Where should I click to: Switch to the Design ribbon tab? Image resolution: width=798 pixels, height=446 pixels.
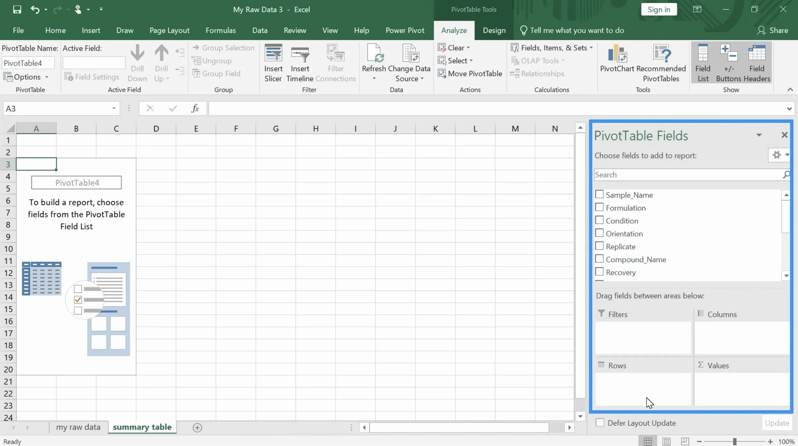(494, 30)
